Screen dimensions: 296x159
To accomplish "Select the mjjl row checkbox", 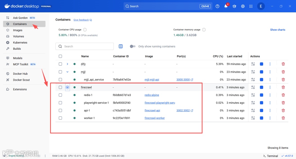I will (x=60, y=72).
